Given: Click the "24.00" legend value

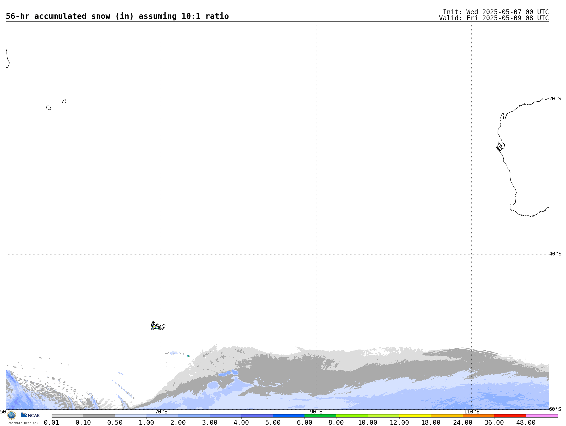Looking at the screenshot, I should coord(462,423).
